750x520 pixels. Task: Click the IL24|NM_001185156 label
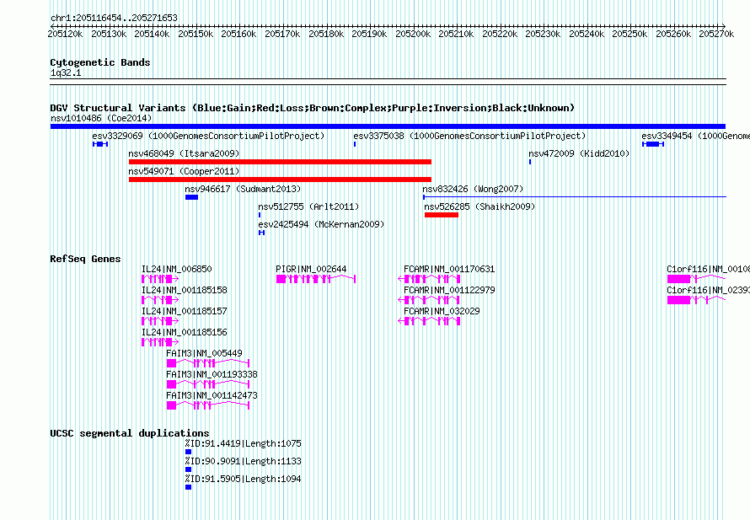point(185,332)
